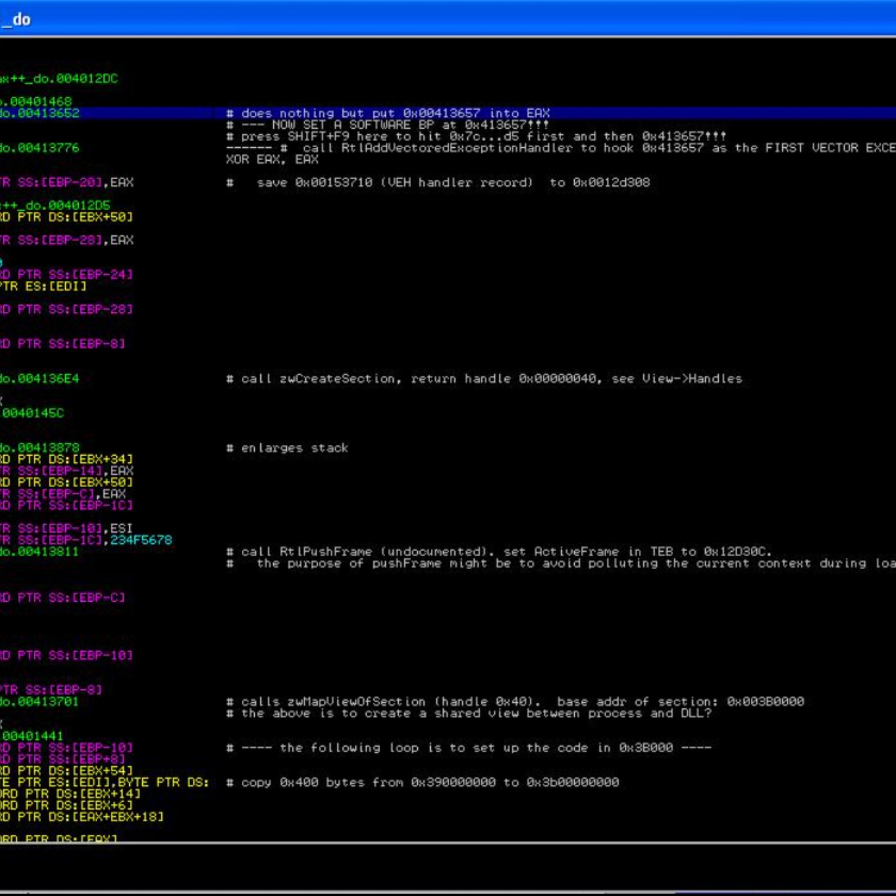Click the address '0040145C'

(33, 413)
